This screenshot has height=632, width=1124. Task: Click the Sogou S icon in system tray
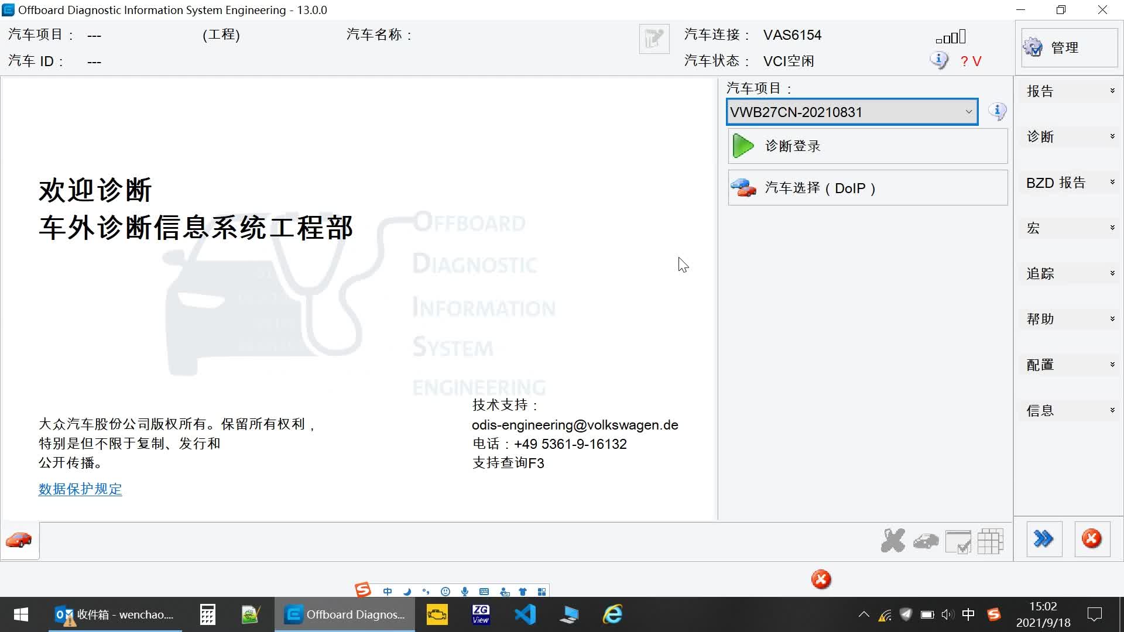point(993,614)
